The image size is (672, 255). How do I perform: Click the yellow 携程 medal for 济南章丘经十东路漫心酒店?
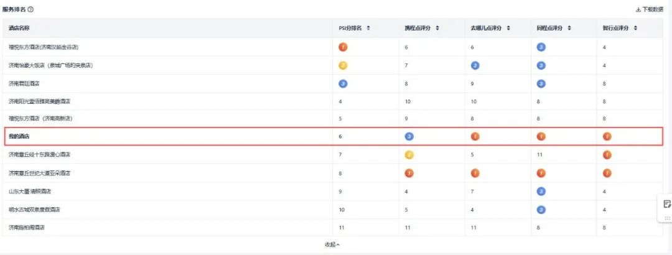(409, 155)
